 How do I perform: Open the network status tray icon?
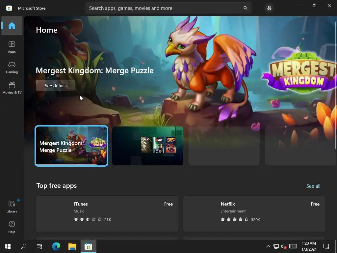pos(276,246)
